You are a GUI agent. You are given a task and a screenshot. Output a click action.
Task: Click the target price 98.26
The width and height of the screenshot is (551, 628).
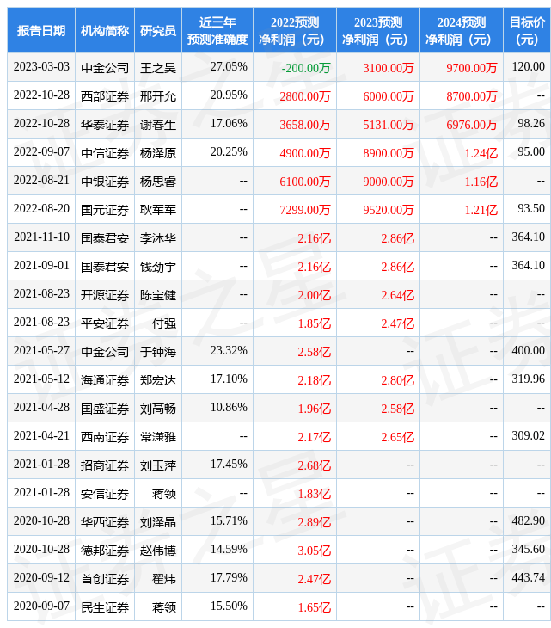(531, 123)
